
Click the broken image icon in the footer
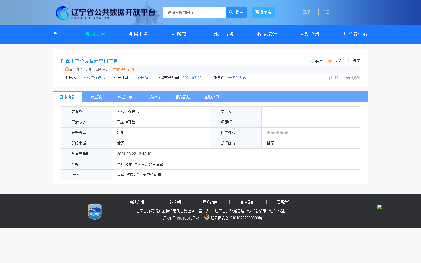click(x=379, y=207)
